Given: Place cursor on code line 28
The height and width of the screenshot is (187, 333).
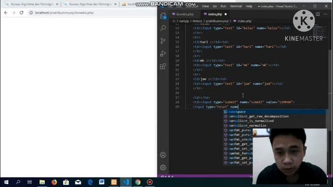Looking at the screenshot, I should coord(244,102).
